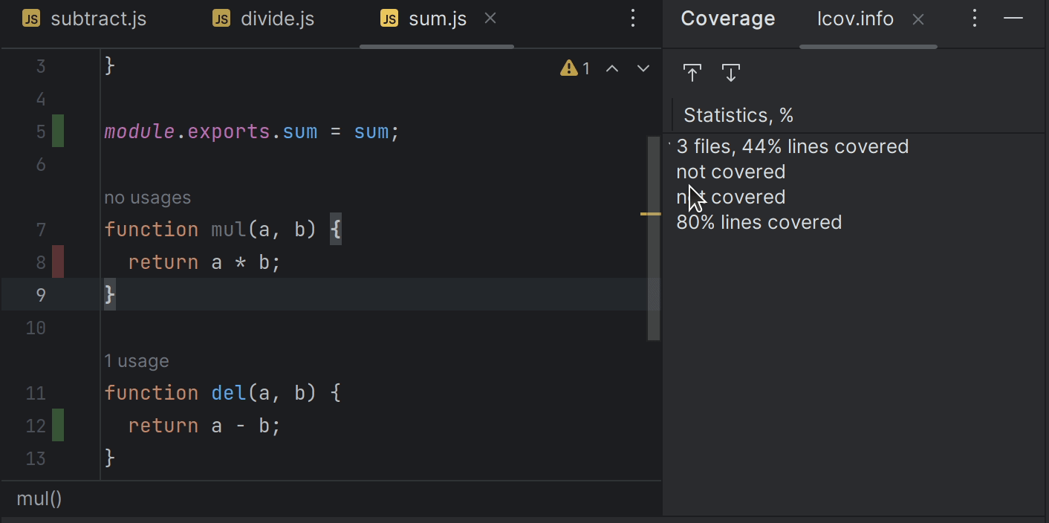Close the lcov.info coverage tab

click(x=918, y=19)
